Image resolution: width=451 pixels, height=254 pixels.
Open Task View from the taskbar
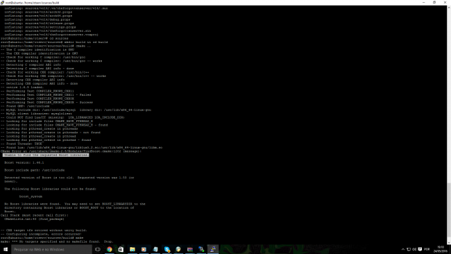pyautogui.click(x=98, y=249)
